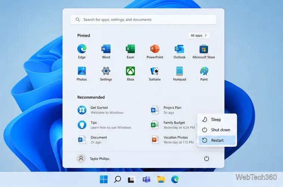Open the Tips recommendation
The height and width of the screenshot is (187, 283).
point(105,125)
